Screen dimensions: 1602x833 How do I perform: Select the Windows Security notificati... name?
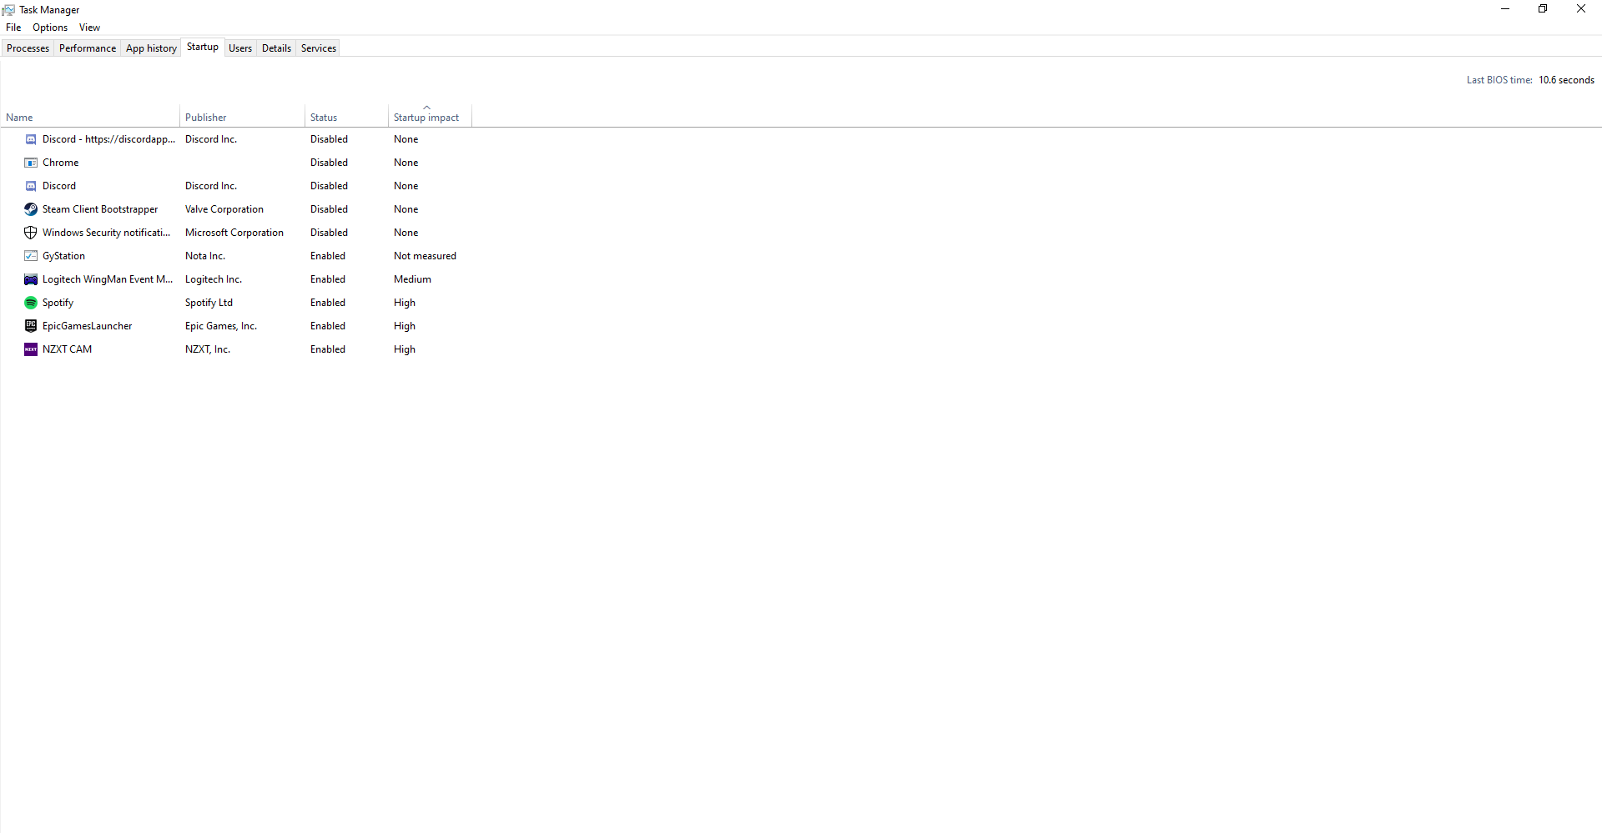(106, 233)
